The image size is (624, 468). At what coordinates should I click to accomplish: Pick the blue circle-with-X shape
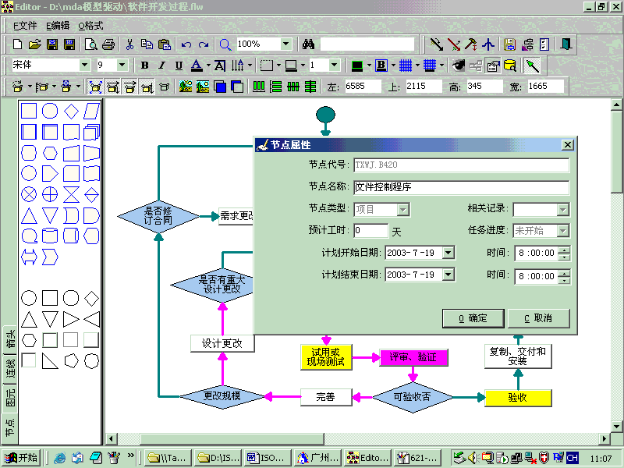[x=29, y=194]
